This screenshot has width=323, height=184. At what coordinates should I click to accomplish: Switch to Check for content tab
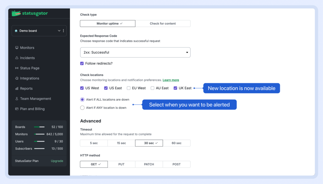click(163, 24)
